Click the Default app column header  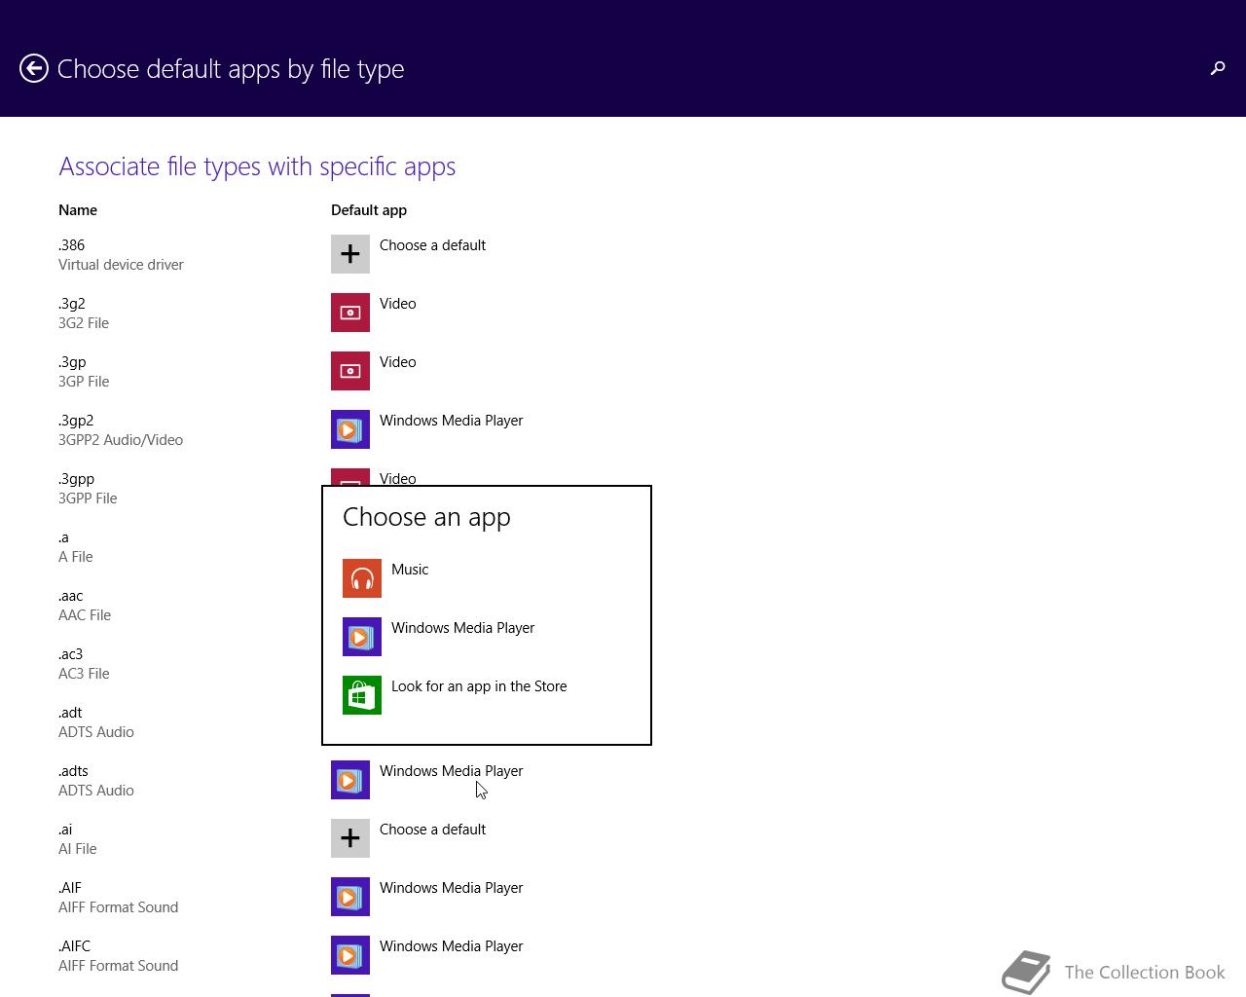[x=369, y=210]
